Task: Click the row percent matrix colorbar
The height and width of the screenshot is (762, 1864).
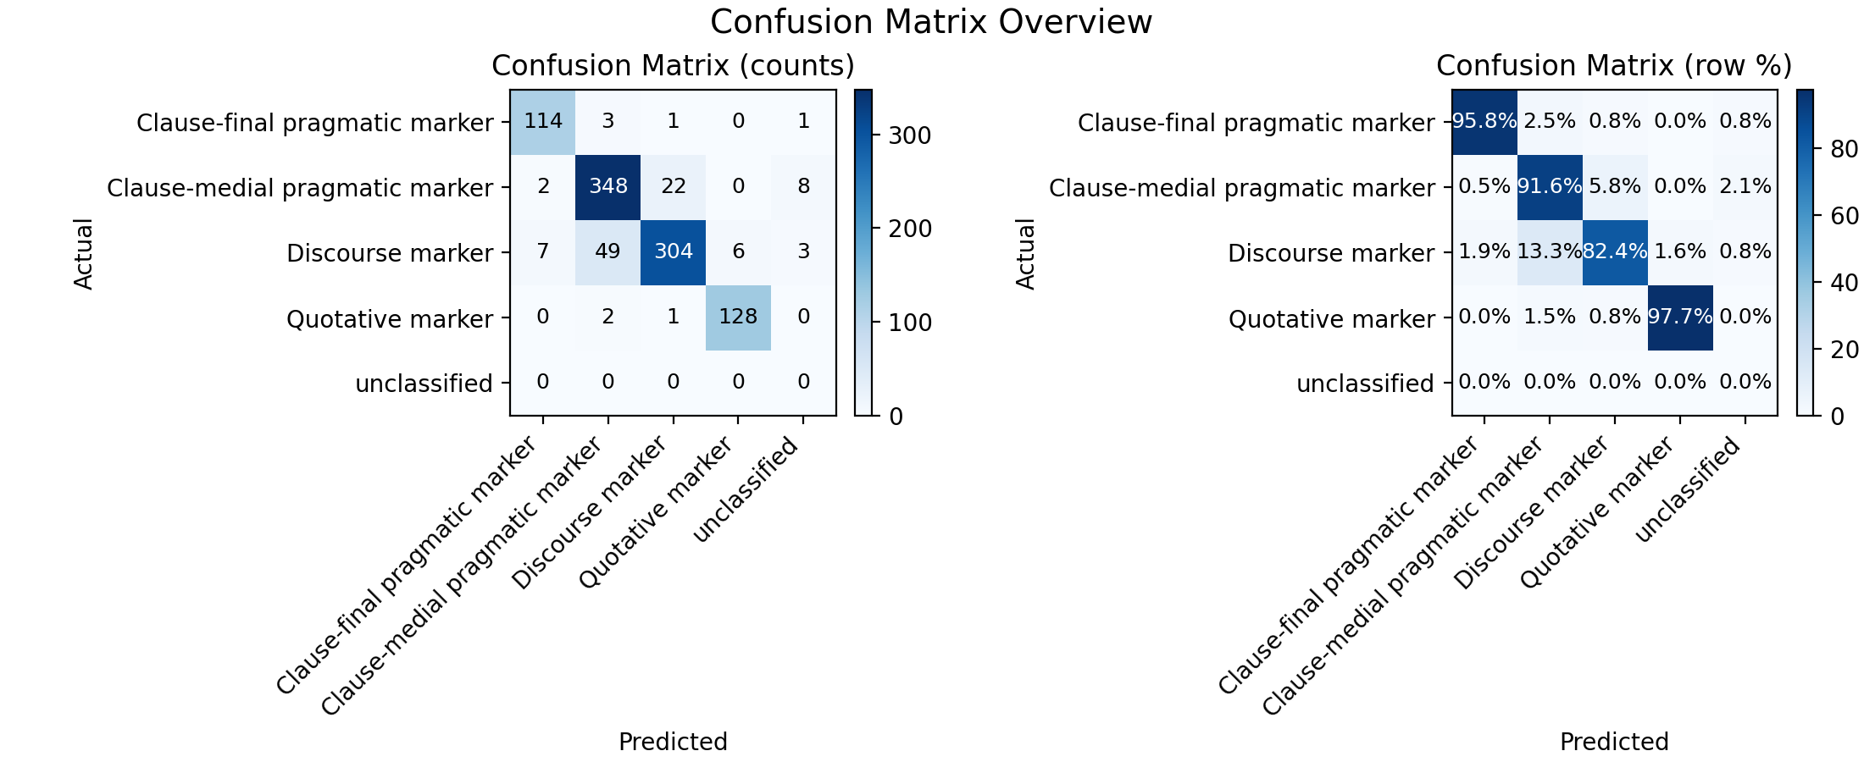Action: point(1806,252)
